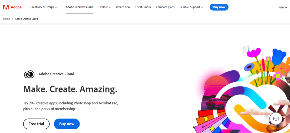Click the Adobe wordmark text
The width and height of the screenshot is (290, 133).
16,7
